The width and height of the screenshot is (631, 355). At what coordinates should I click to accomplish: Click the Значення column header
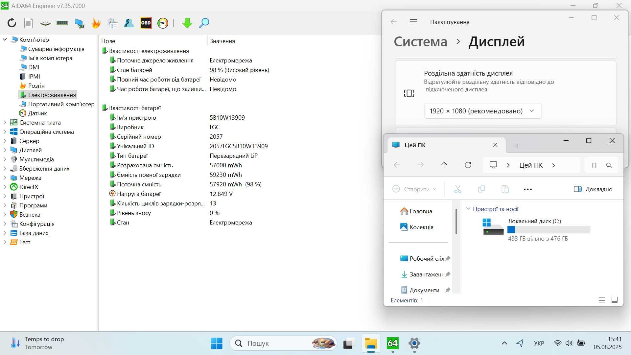coord(222,41)
